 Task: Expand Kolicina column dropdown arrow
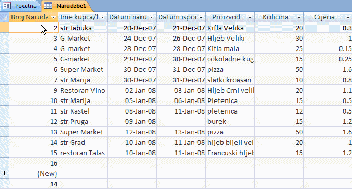(x=299, y=17)
